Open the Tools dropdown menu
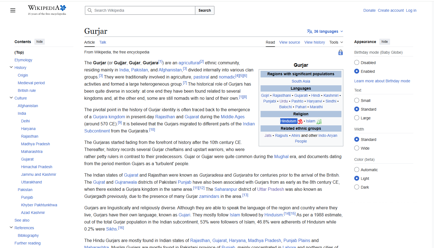The width and height of the screenshot is (434, 248). 336,42
